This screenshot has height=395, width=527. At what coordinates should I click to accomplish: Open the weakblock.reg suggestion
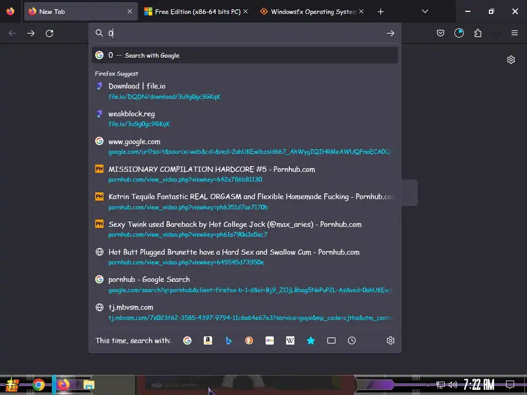[x=244, y=119]
